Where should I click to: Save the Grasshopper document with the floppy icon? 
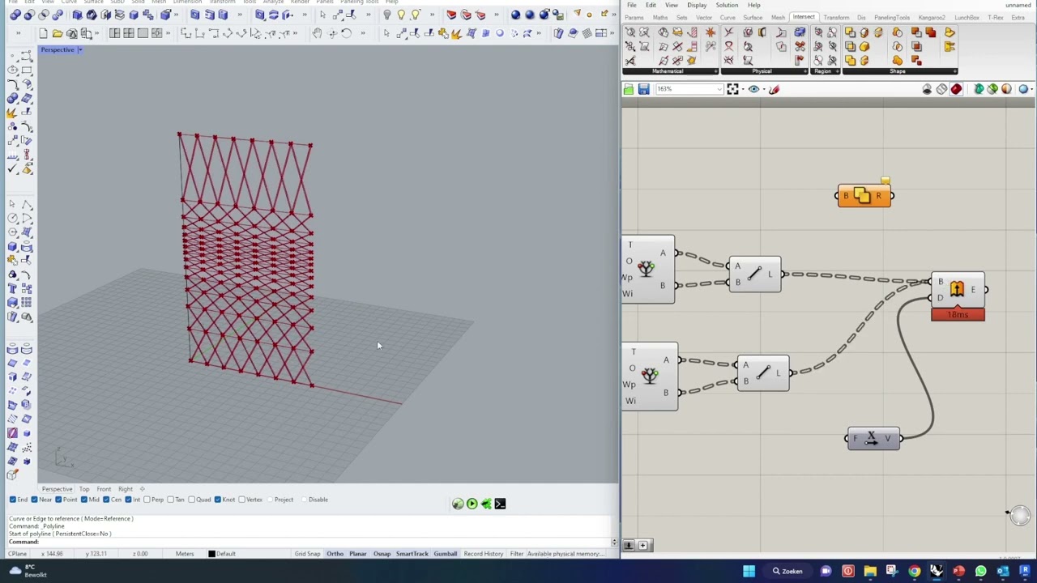643,89
